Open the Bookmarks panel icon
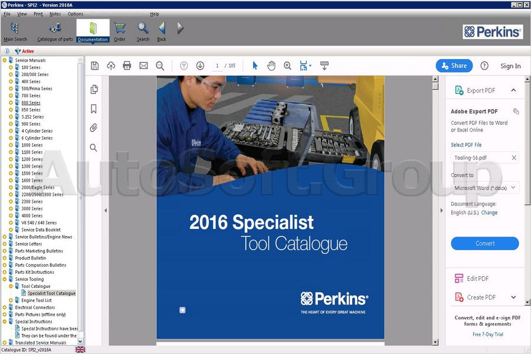Screen dimensions: 531x354 point(92,109)
